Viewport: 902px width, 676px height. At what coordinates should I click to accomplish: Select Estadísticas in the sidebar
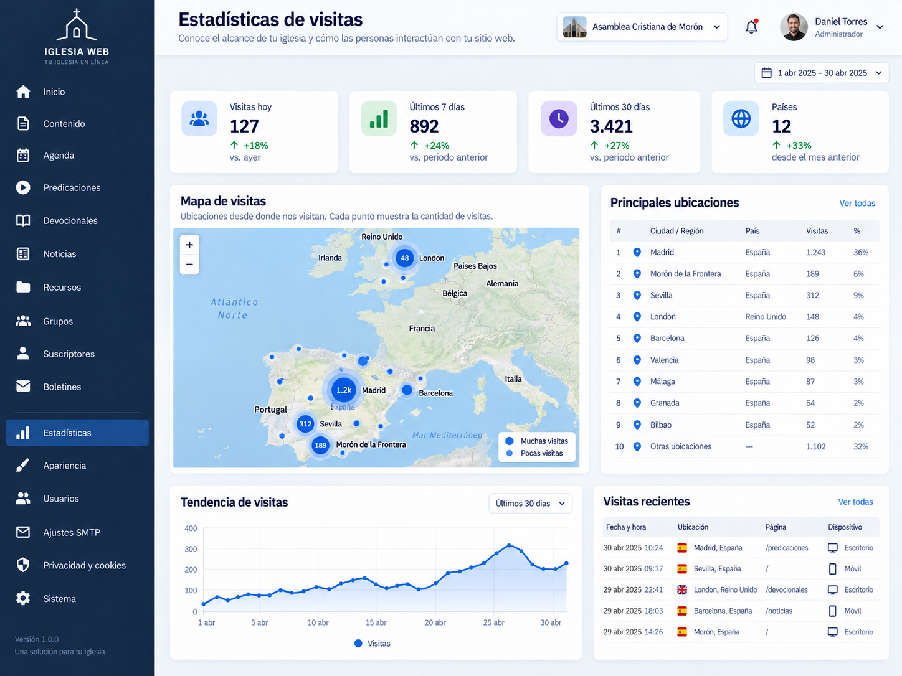click(x=77, y=433)
